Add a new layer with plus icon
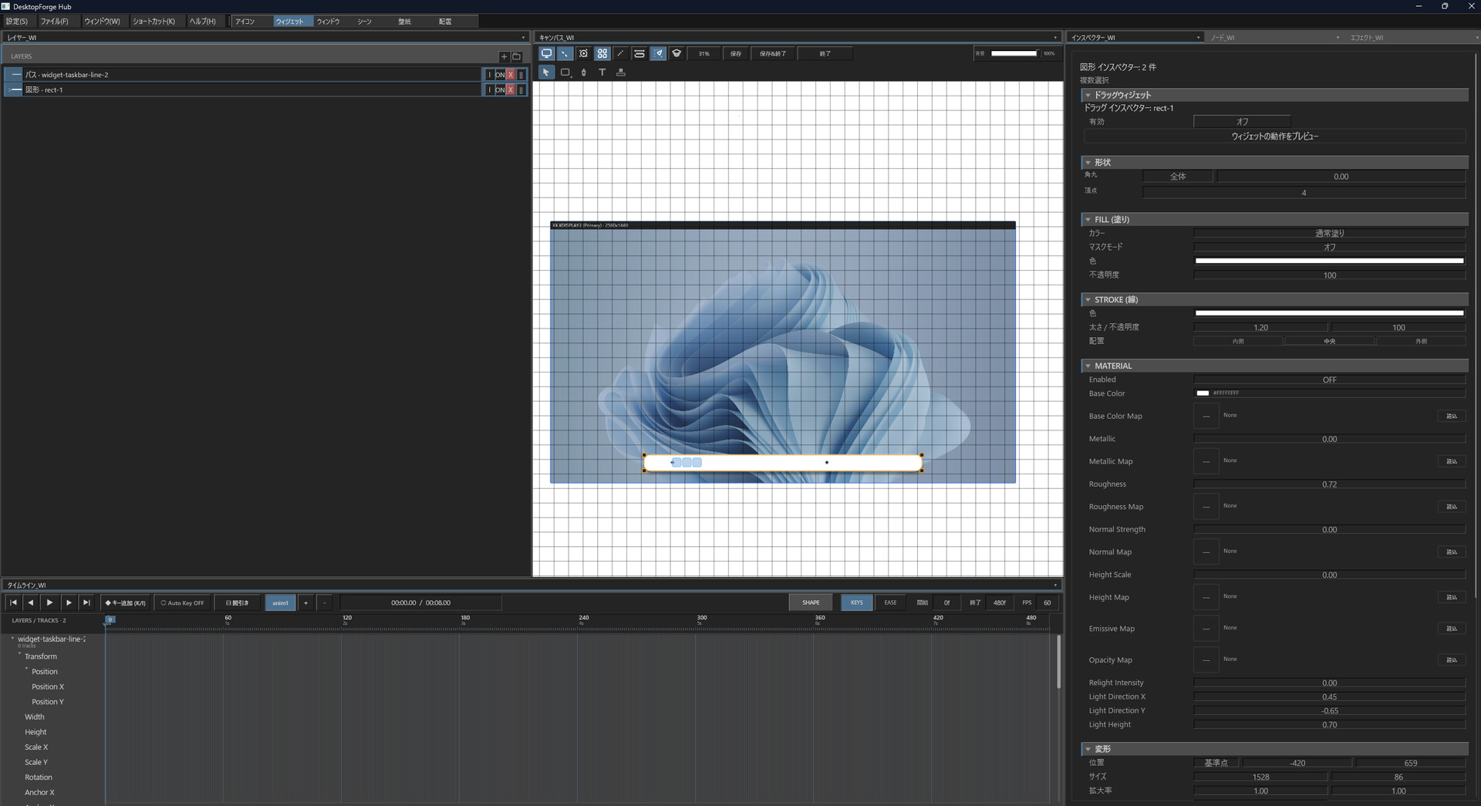The width and height of the screenshot is (1481, 806). (504, 56)
